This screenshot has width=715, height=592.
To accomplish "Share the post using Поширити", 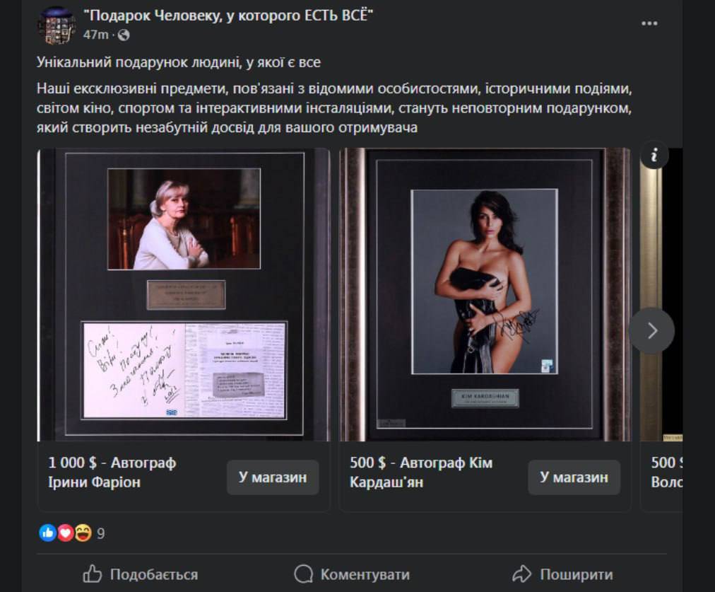I will (562, 574).
